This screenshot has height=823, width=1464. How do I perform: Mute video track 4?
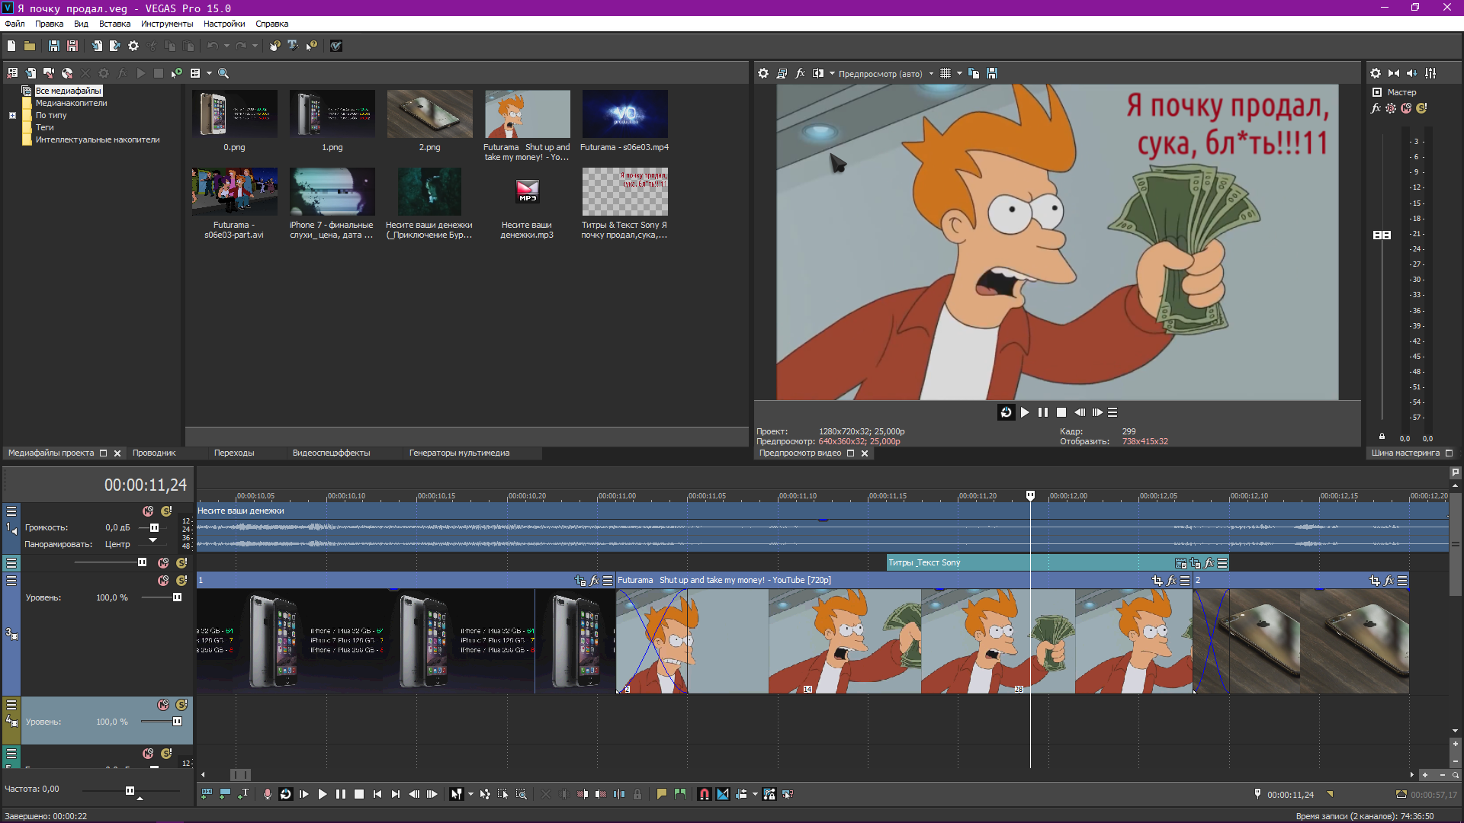pyautogui.click(x=163, y=705)
